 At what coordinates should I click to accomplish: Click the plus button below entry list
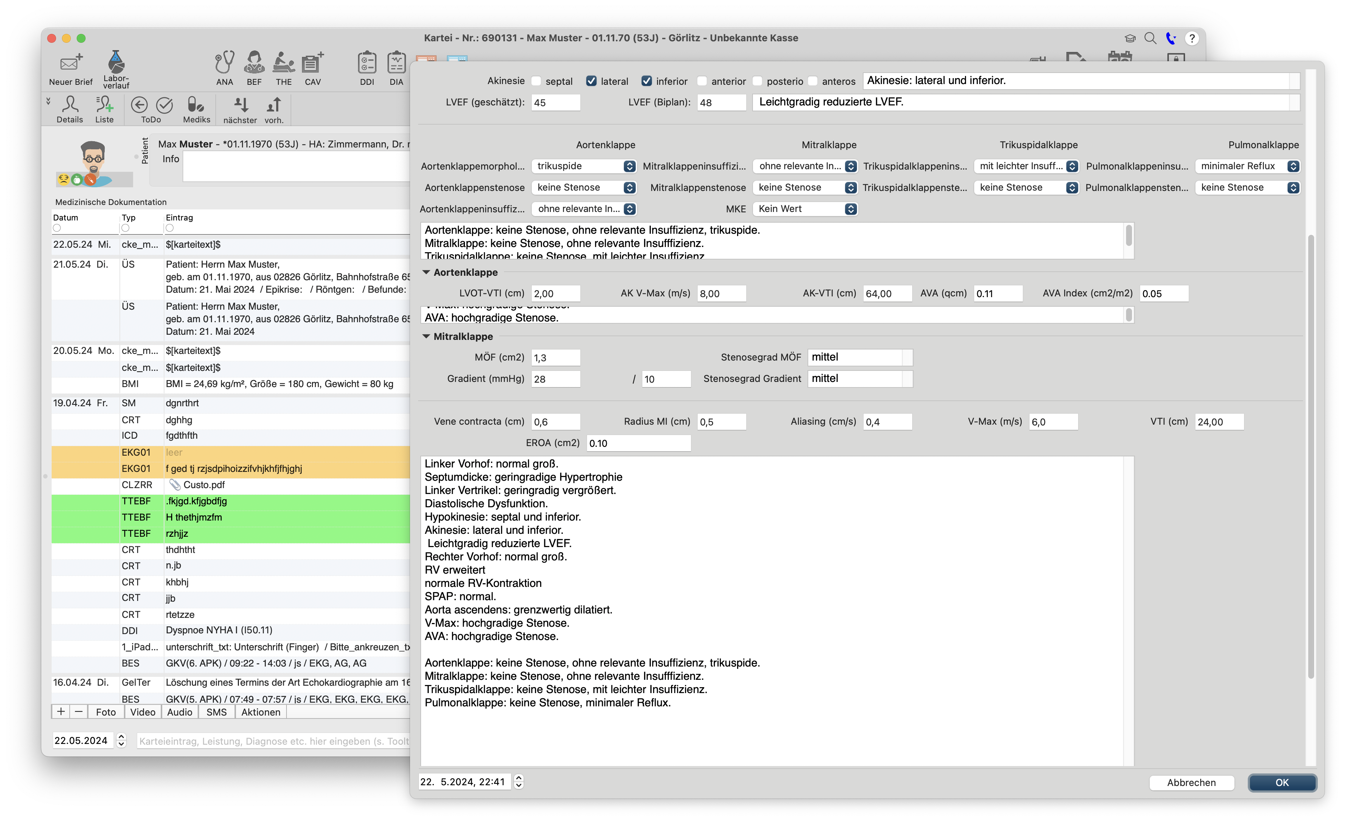coord(61,712)
